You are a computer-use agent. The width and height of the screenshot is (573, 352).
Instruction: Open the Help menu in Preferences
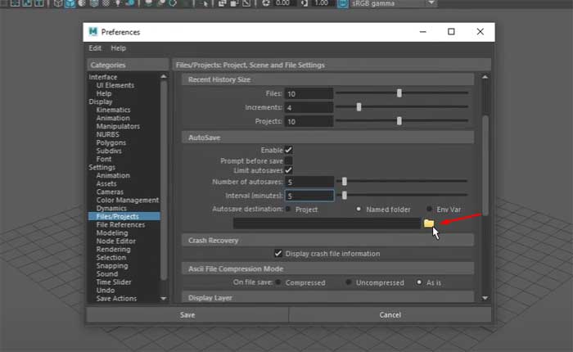click(x=118, y=48)
